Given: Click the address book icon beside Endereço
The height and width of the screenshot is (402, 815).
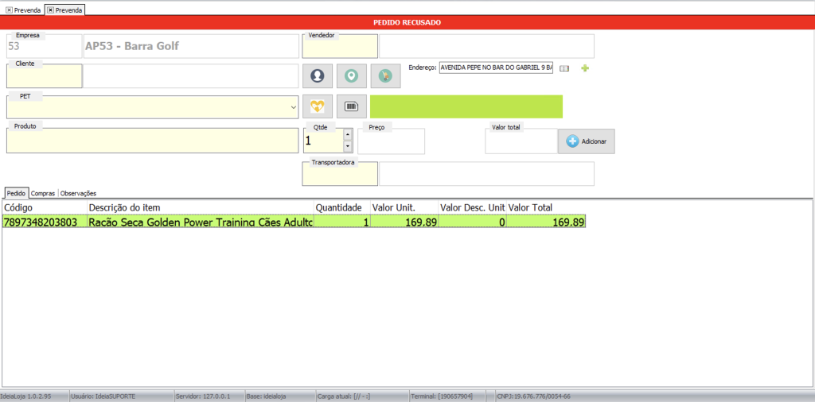Looking at the screenshot, I should pyautogui.click(x=564, y=69).
